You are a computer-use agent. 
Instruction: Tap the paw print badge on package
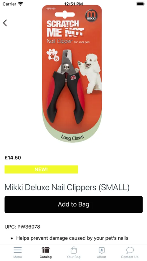(52, 55)
